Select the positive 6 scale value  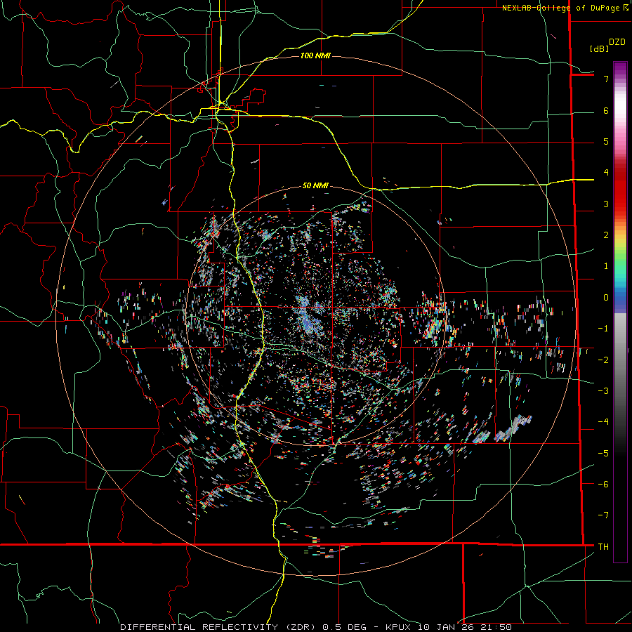tap(606, 110)
